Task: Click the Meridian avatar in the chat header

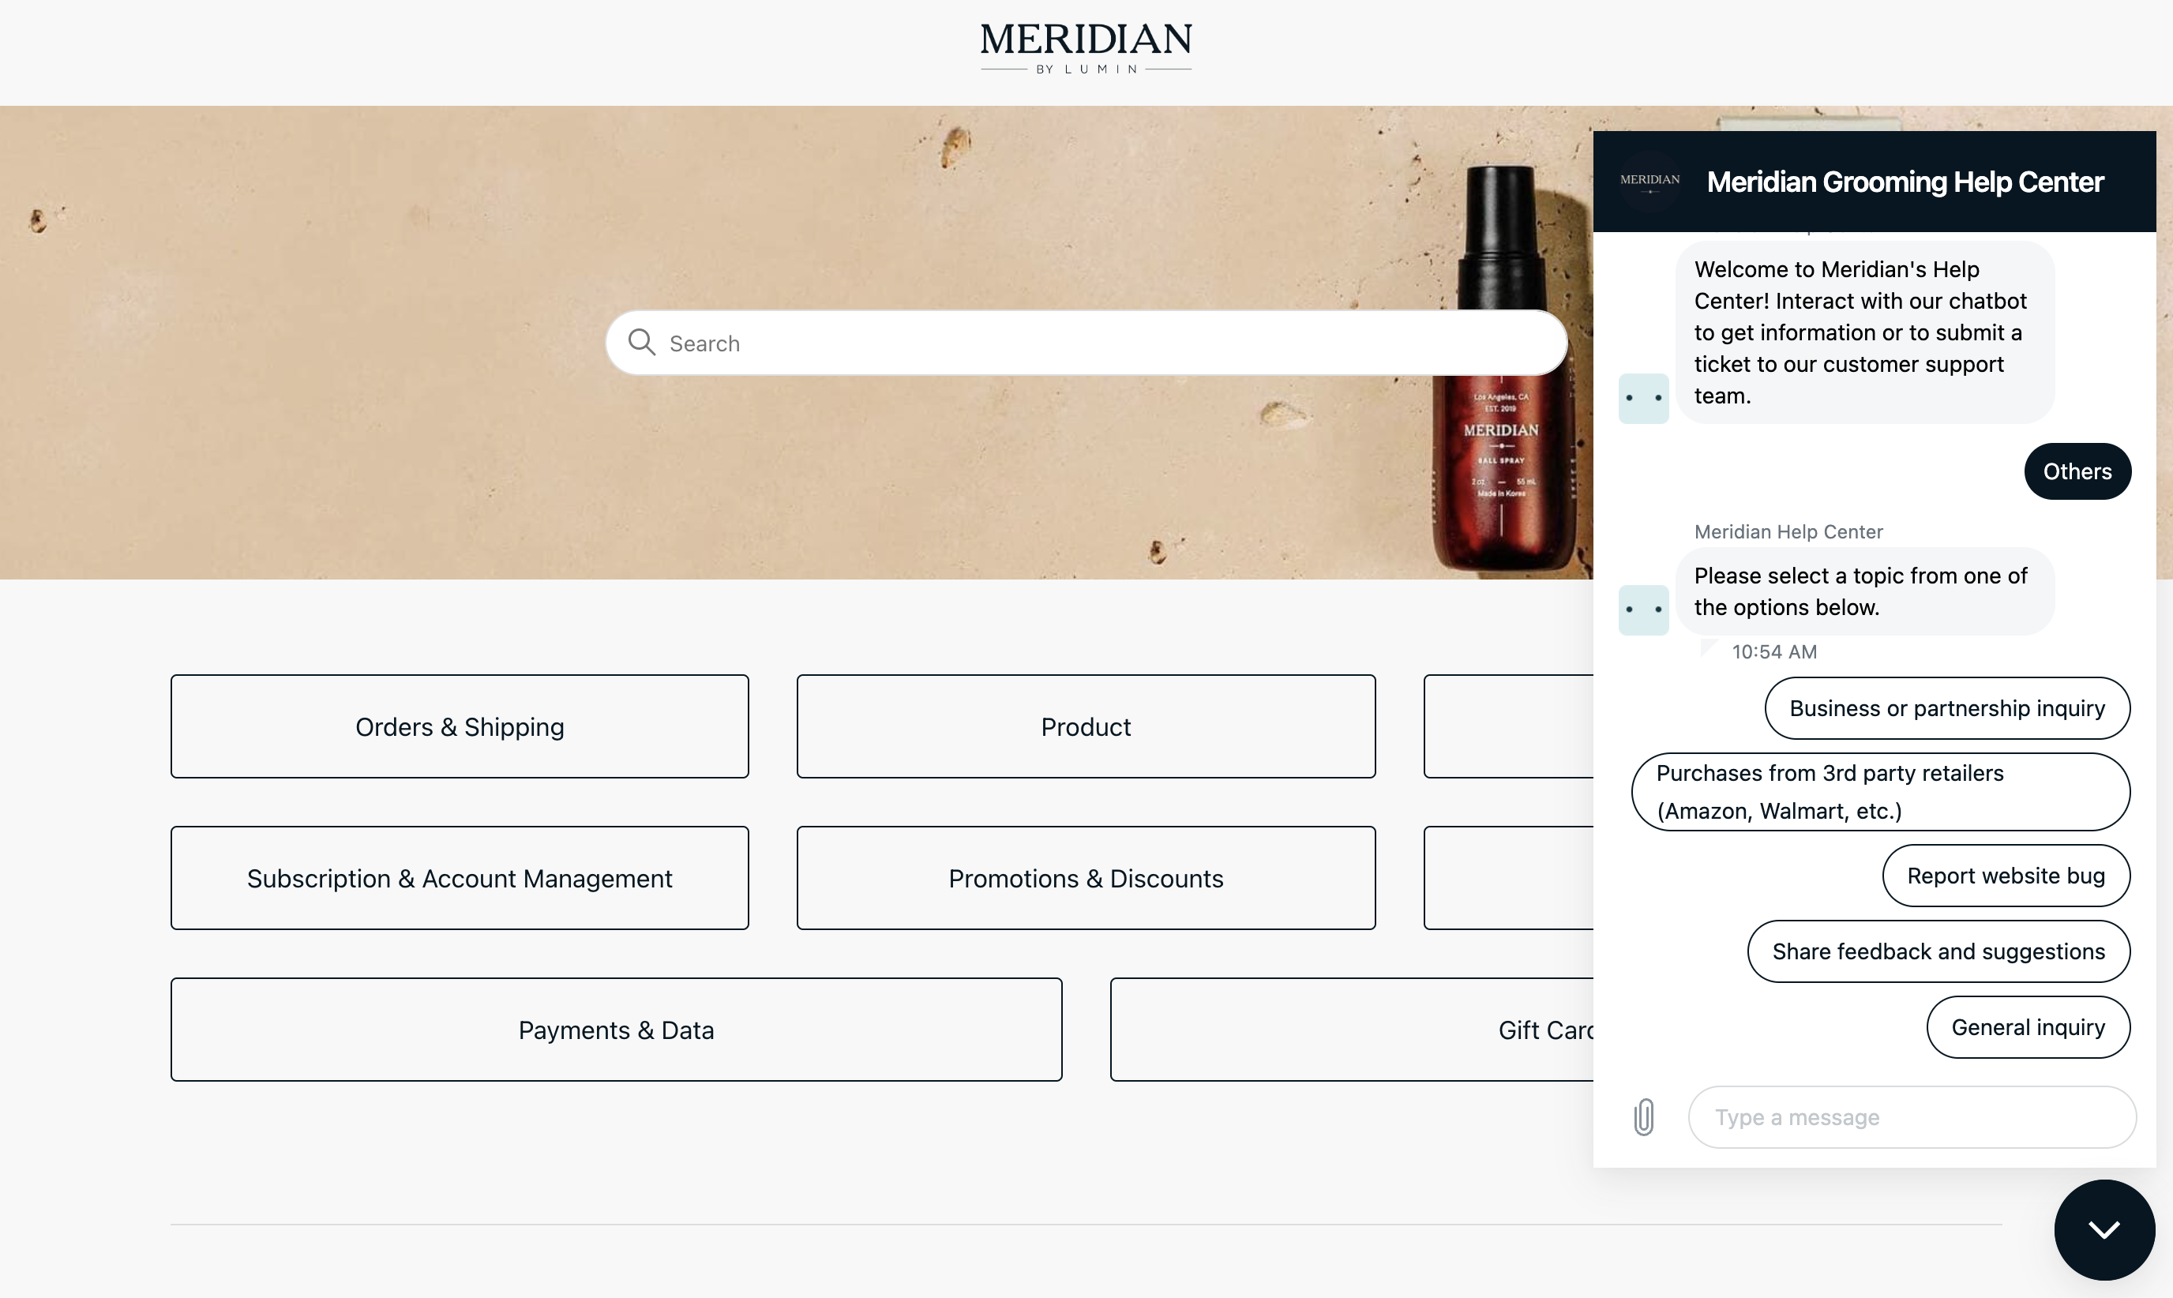Action: [1649, 181]
